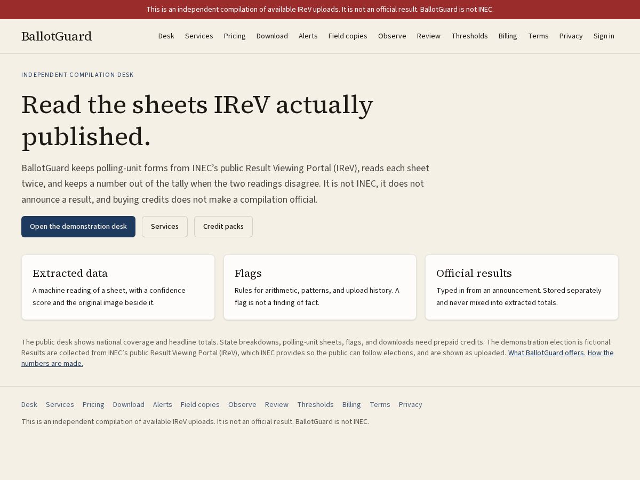
Task: Select the 'Flags' card heading
Action: [248, 274]
